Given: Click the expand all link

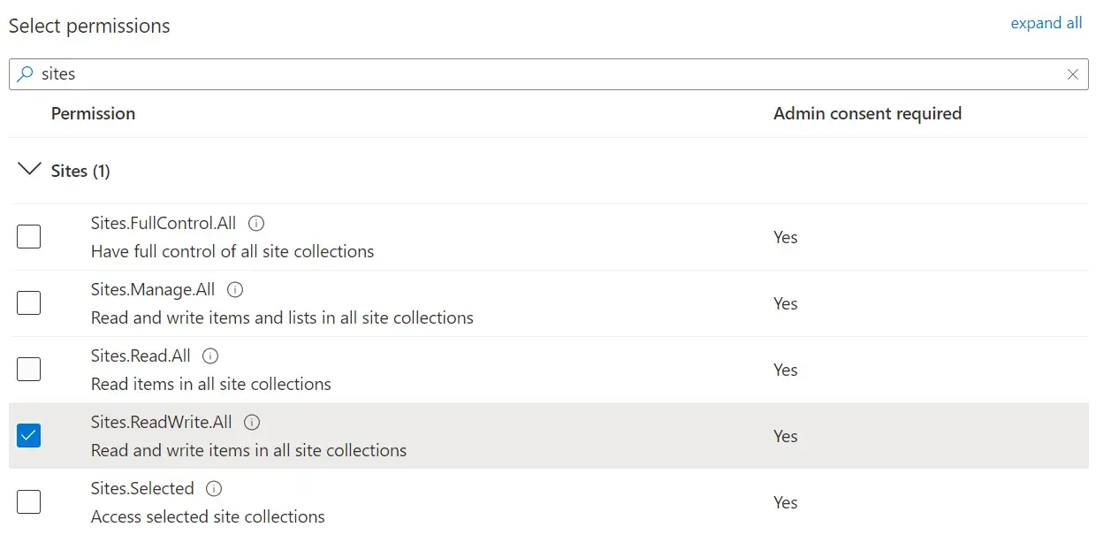Looking at the screenshot, I should pos(1046,23).
